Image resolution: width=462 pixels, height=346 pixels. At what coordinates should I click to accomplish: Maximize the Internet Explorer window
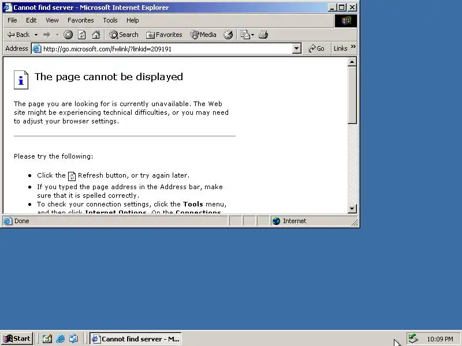click(342, 7)
